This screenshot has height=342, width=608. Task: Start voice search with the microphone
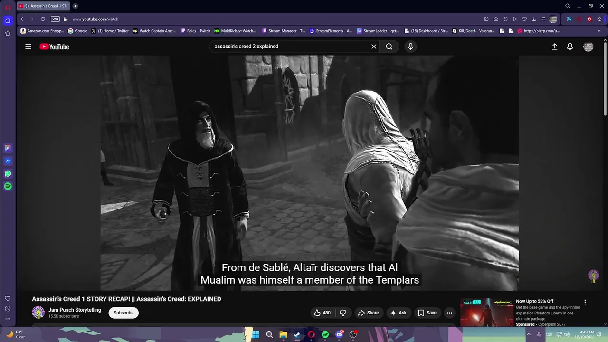click(x=410, y=47)
